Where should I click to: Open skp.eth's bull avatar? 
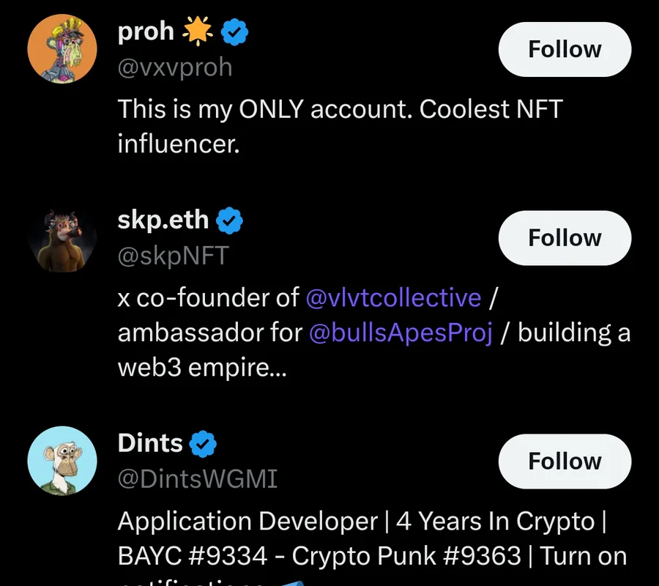pos(62,238)
